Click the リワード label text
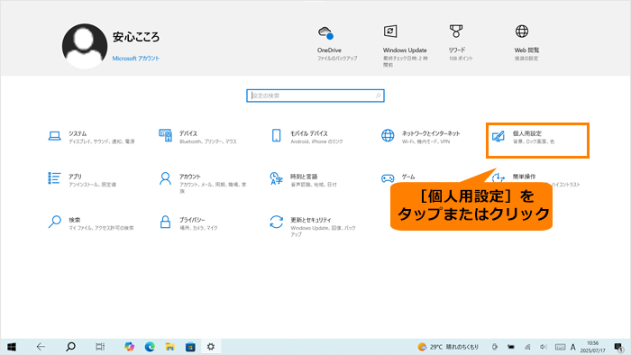The height and width of the screenshot is (355, 631). pyautogui.click(x=457, y=50)
